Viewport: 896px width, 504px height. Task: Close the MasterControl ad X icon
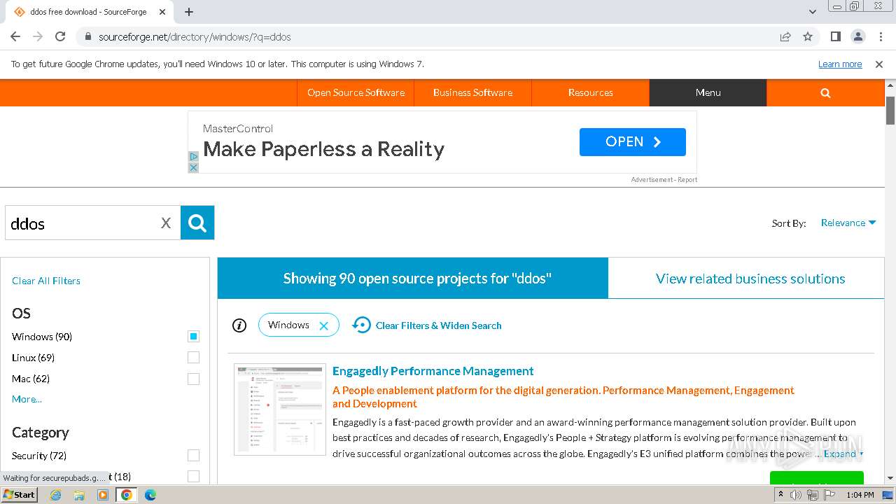point(193,168)
